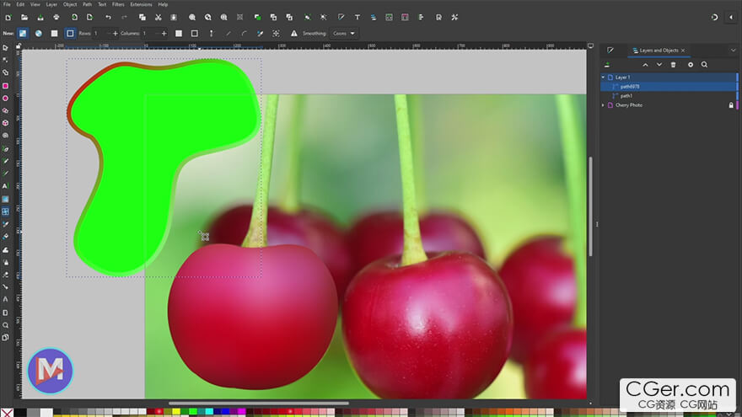Add a new layer in Layers panel
Viewport: 742px width, 417px height.
[608, 64]
